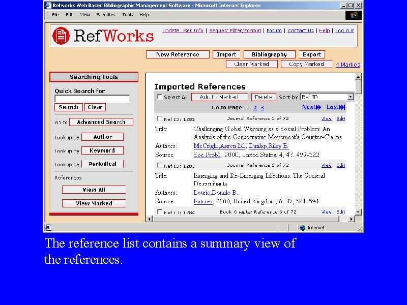Image resolution: width=407 pixels, height=305 pixels.
Task: Go to Advanced Search
Action: point(101,122)
